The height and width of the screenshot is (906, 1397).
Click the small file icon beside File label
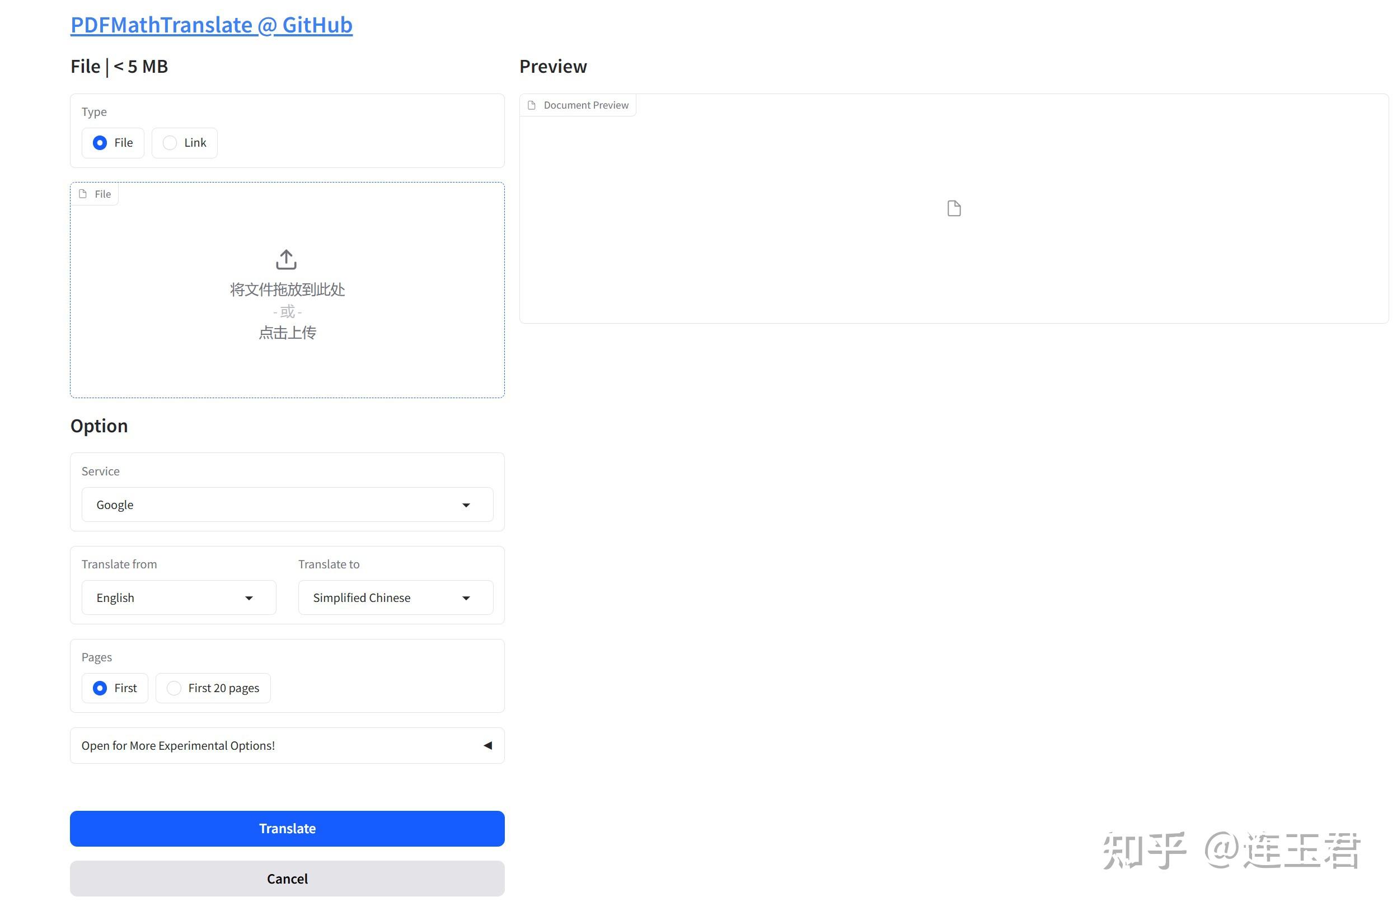pos(83,194)
